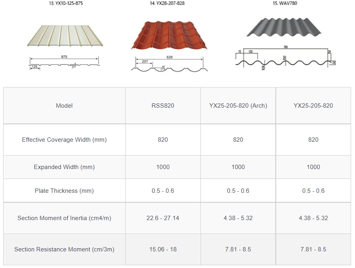Screen dimensions: 355x268
Task: Click the plain 'YX25-205-820' model cell
Action: 313,106
